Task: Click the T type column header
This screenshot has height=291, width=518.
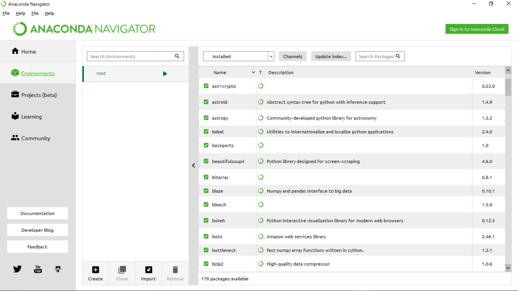Action: (261, 72)
